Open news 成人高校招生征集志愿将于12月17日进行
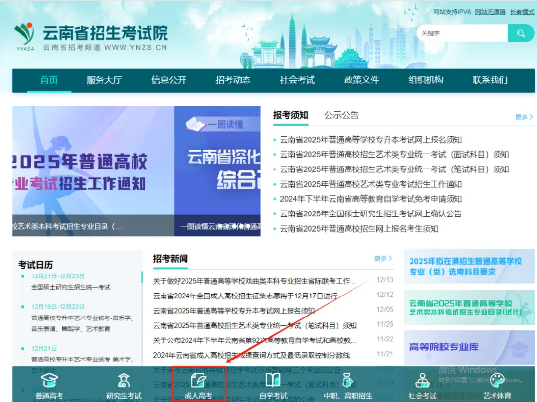Viewport: 537px width, 402px height. [245, 296]
